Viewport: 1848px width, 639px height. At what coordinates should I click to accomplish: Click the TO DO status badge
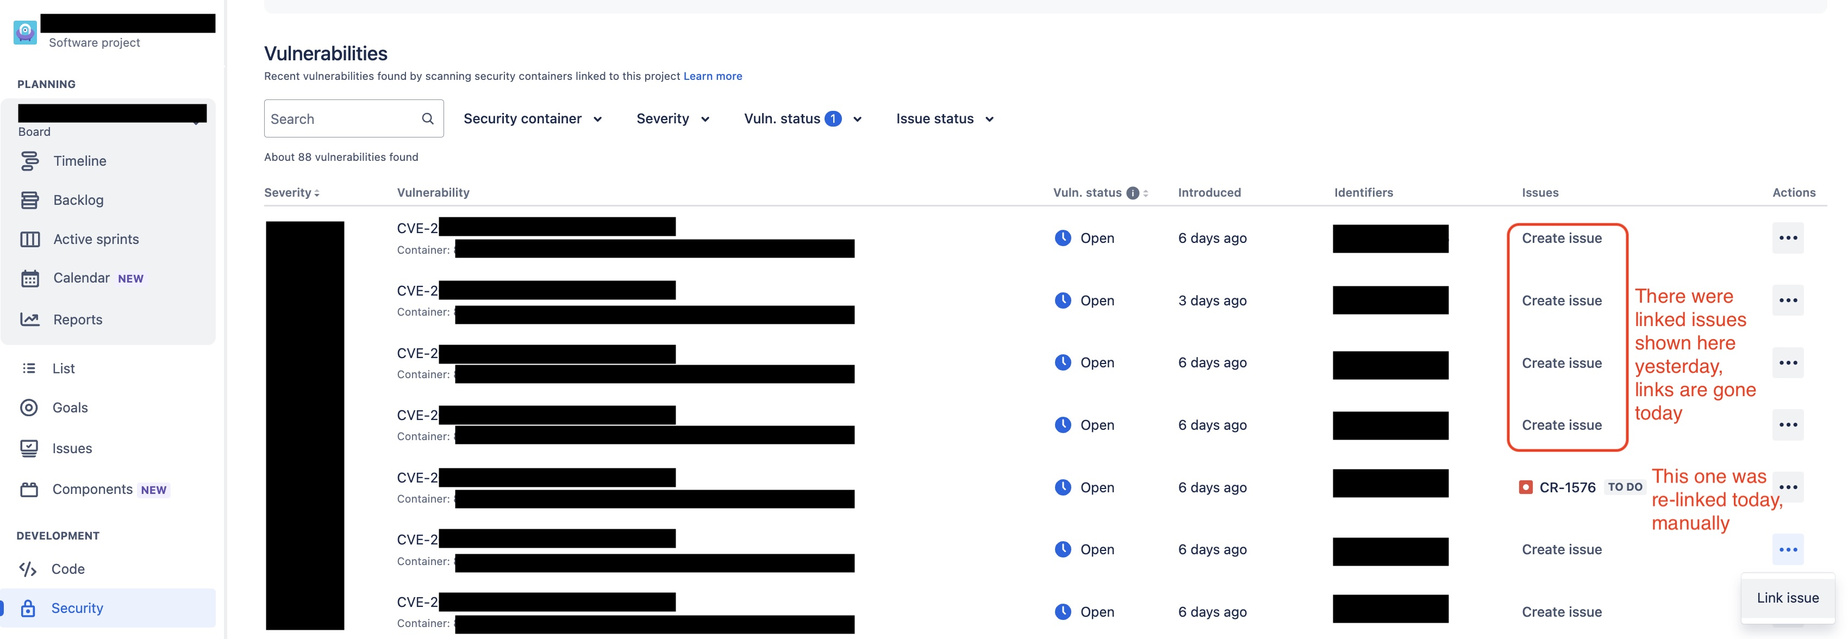point(1625,487)
